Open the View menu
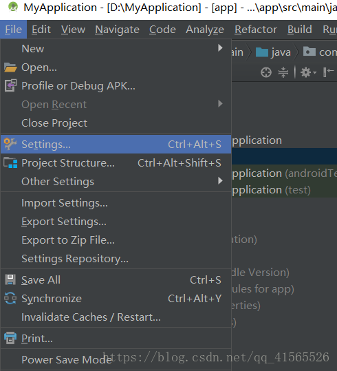The image size is (337, 371). point(73,30)
